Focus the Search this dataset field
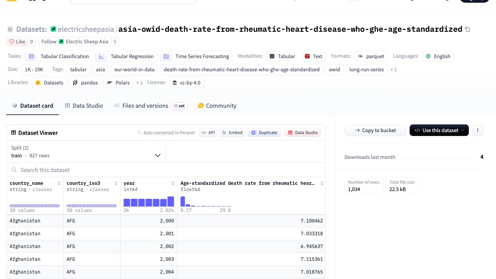The image size is (496, 279). pos(166,170)
